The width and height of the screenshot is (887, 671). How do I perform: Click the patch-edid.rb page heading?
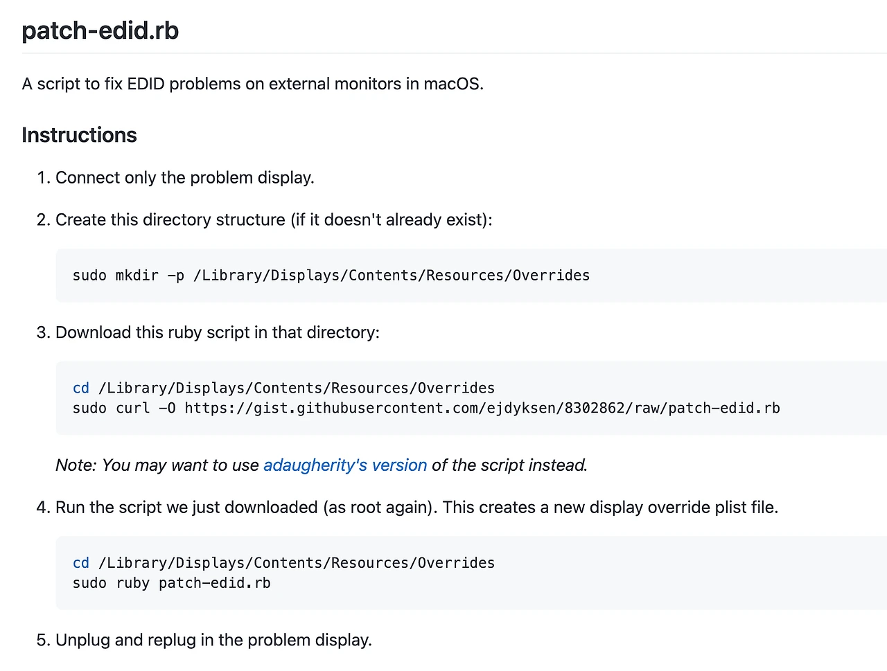pos(100,31)
